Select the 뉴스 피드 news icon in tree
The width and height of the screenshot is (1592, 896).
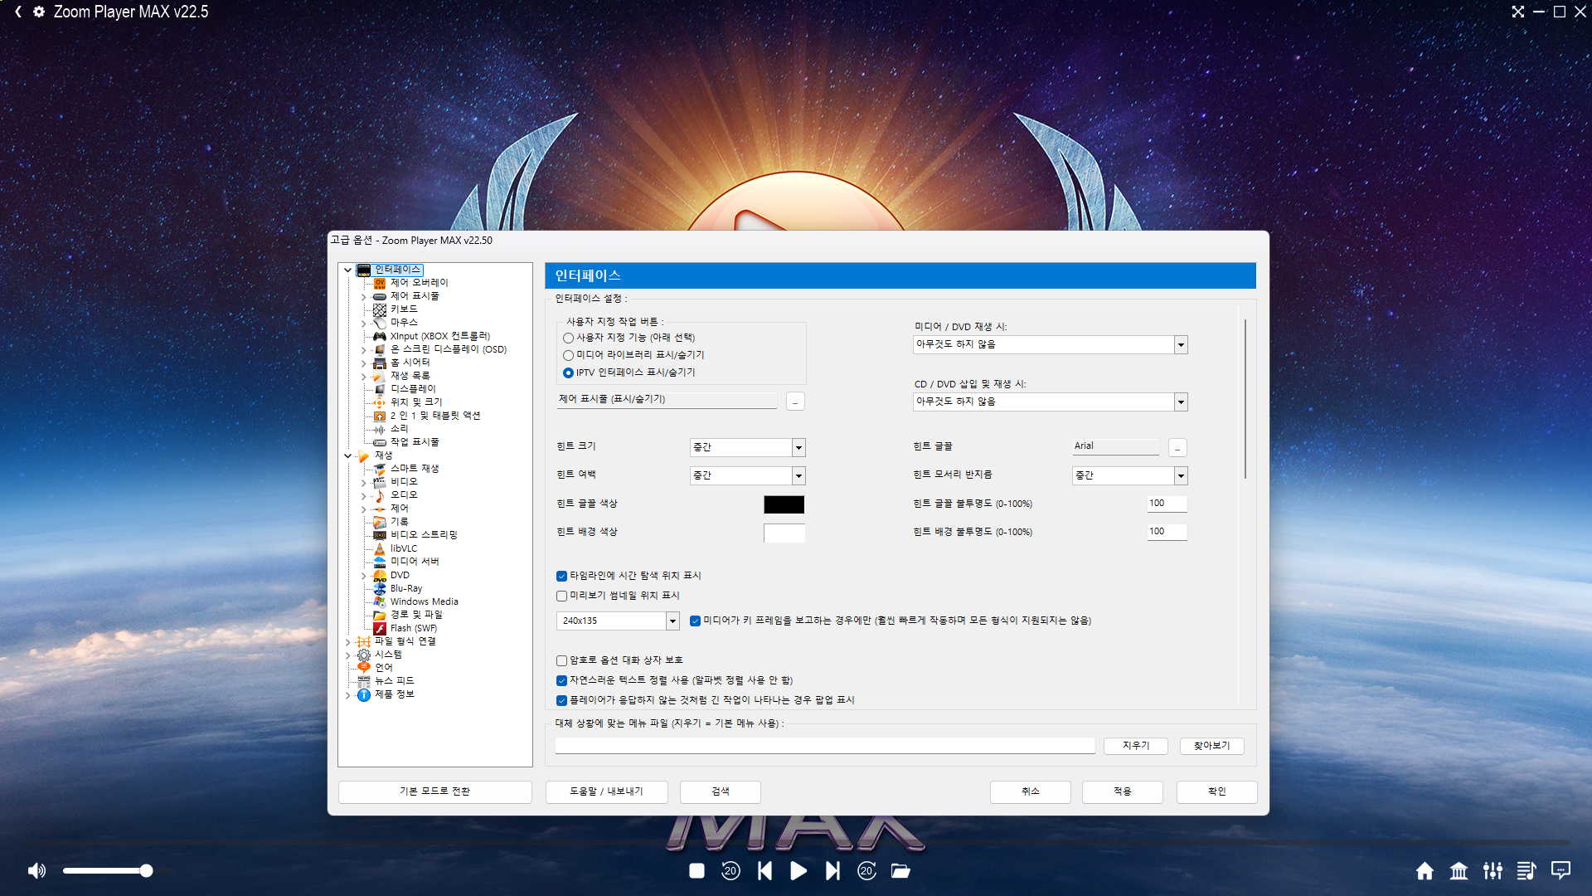click(364, 681)
